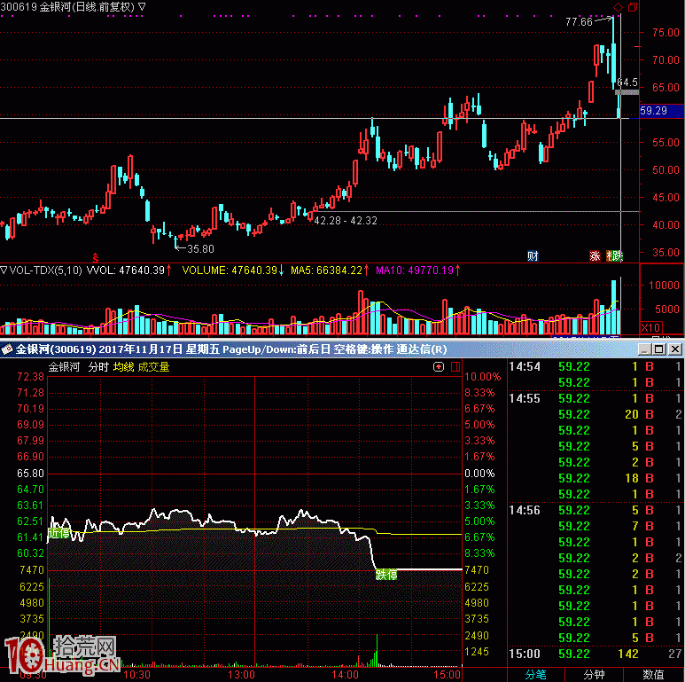
Task: Click the 14:56 tick row time
Action: (x=525, y=510)
